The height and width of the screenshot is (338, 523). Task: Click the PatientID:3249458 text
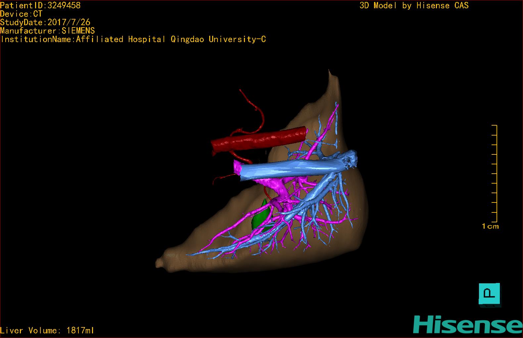[40, 5]
